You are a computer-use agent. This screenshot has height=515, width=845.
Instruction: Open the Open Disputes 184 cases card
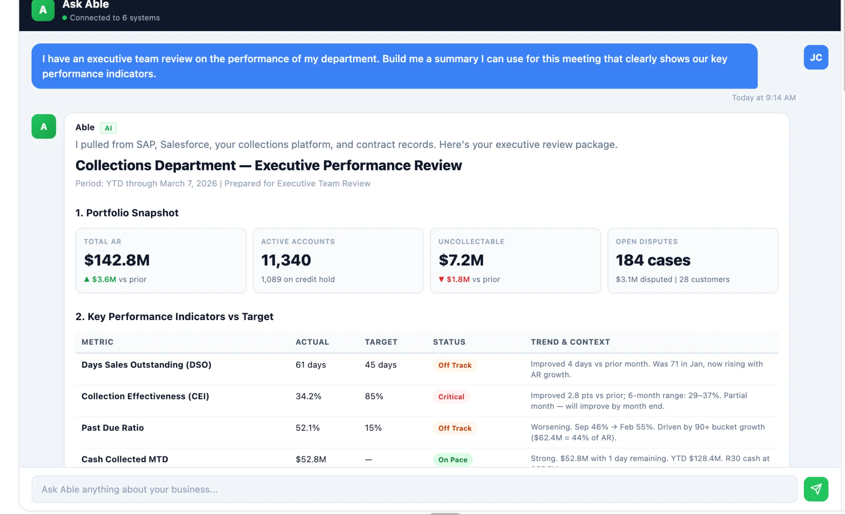693,260
